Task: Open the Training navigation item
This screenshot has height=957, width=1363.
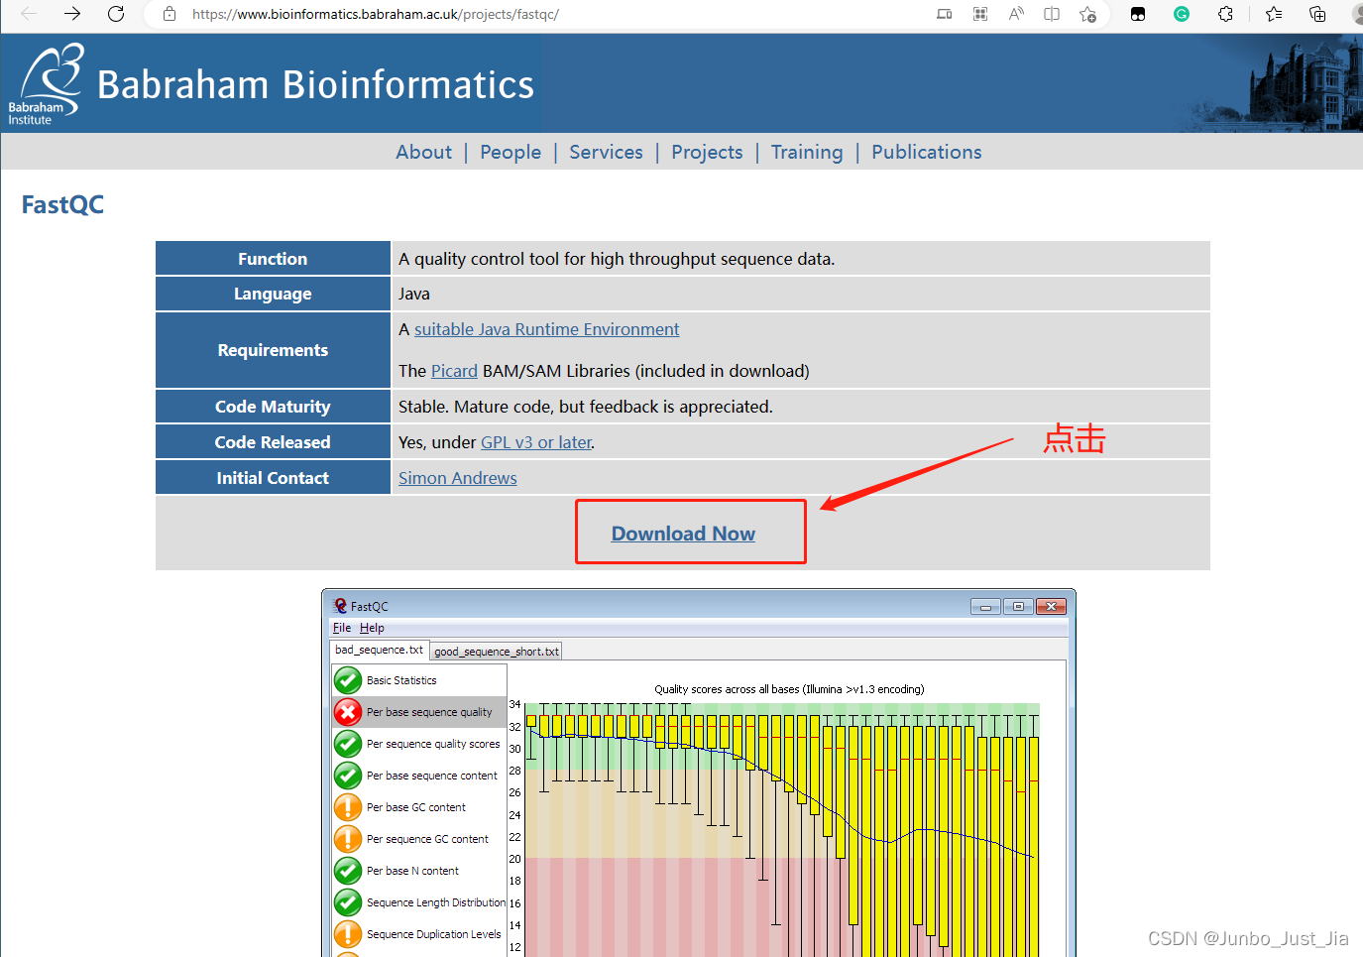Action: (x=807, y=152)
